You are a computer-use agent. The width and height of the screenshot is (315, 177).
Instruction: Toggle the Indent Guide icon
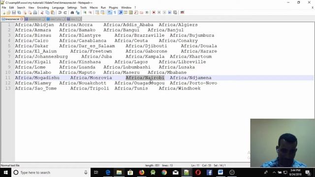point(120,13)
